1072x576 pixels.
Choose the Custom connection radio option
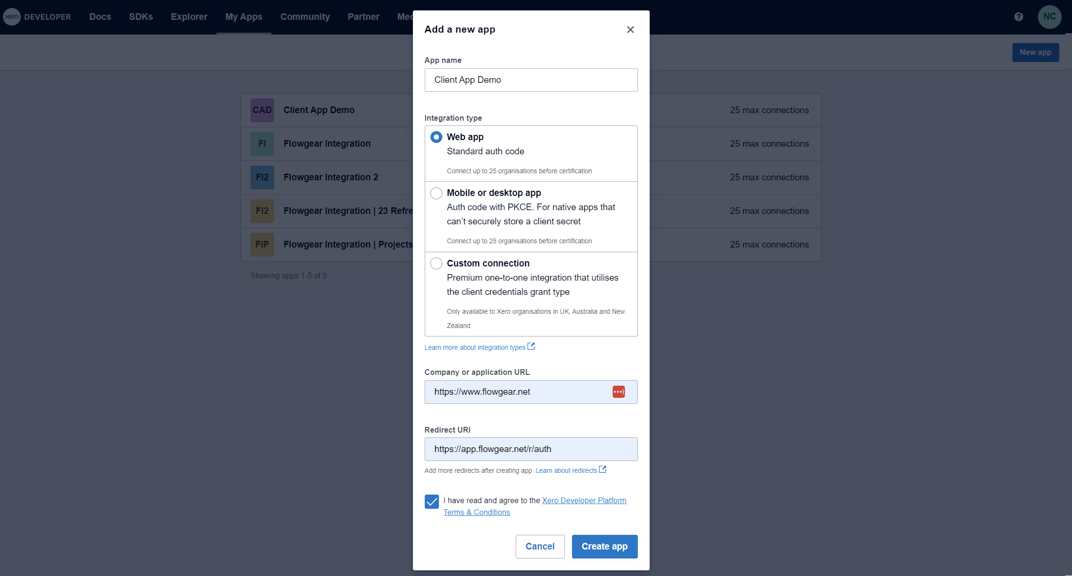pyautogui.click(x=436, y=264)
